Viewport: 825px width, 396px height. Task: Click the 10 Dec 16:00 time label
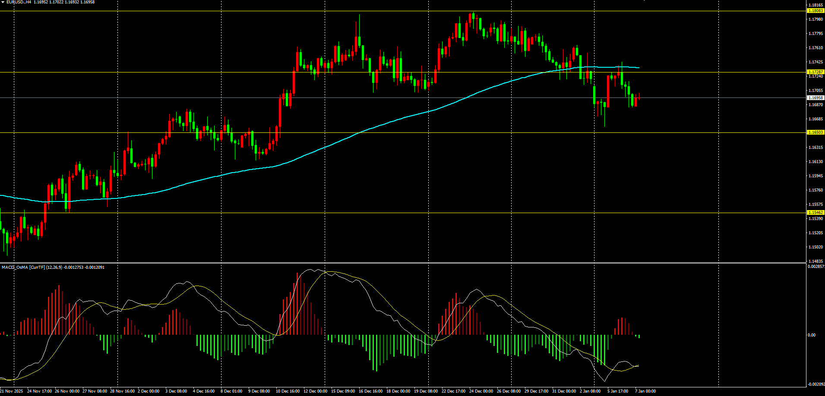[288, 391]
